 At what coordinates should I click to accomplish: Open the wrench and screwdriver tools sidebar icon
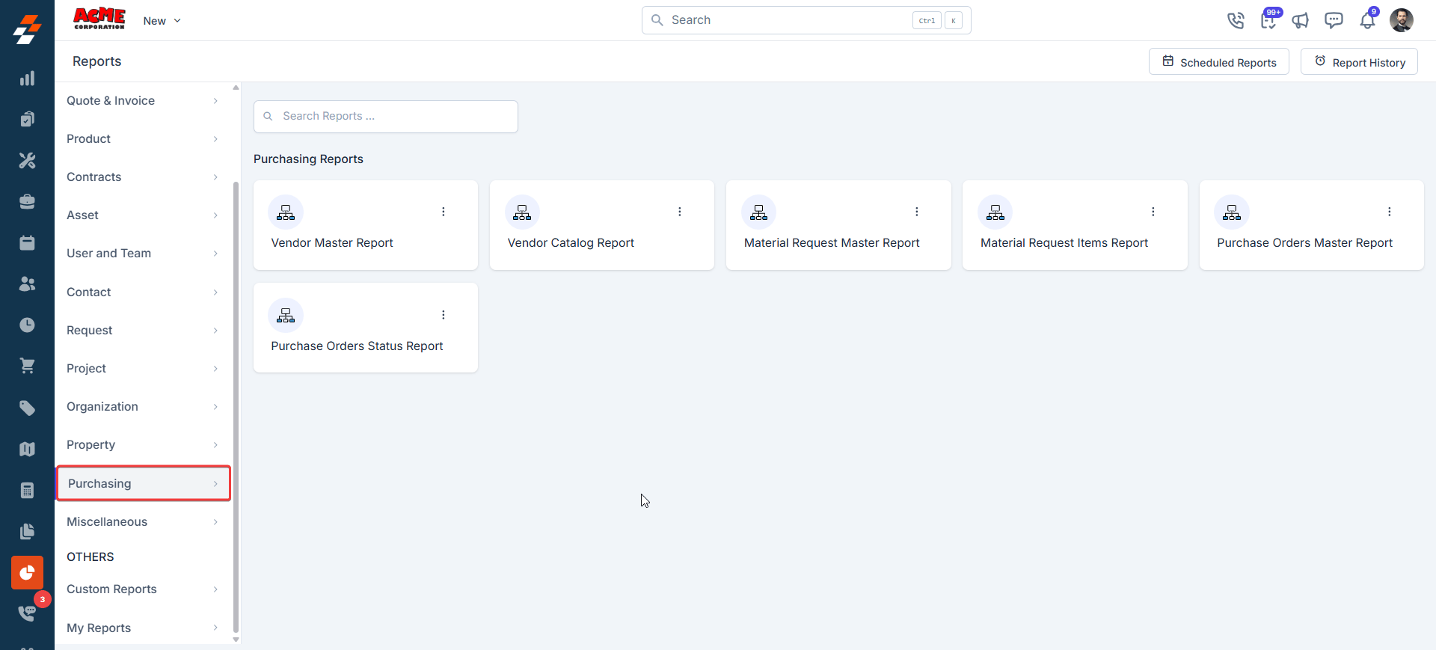click(27, 160)
